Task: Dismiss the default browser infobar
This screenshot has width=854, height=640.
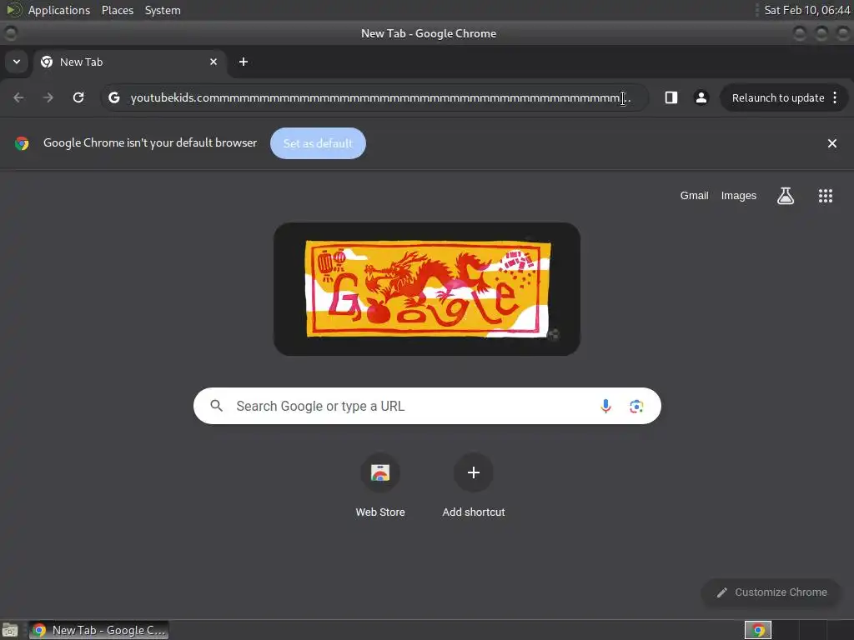Action: coord(832,143)
